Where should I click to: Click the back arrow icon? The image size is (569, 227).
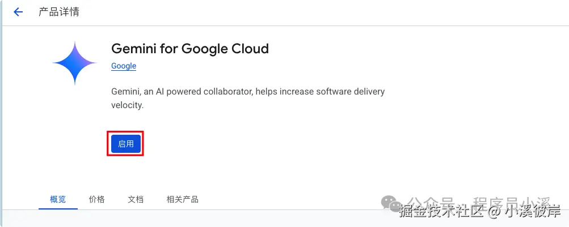pyautogui.click(x=18, y=12)
